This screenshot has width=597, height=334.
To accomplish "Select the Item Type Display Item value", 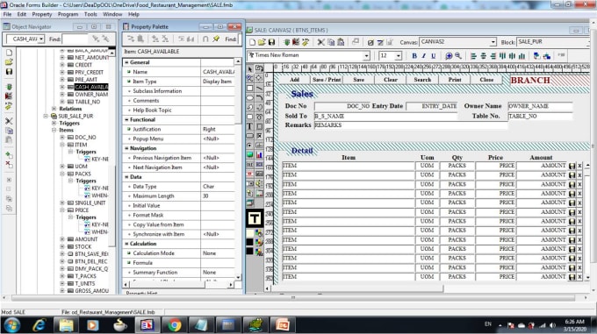I will (x=218, y=82).
